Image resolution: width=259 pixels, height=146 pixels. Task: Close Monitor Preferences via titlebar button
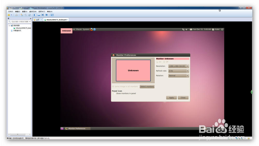click(113, 55)
